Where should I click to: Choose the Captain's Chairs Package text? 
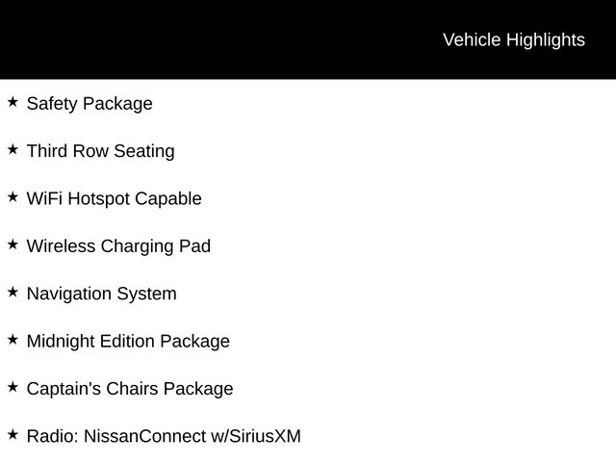[130, 389]
